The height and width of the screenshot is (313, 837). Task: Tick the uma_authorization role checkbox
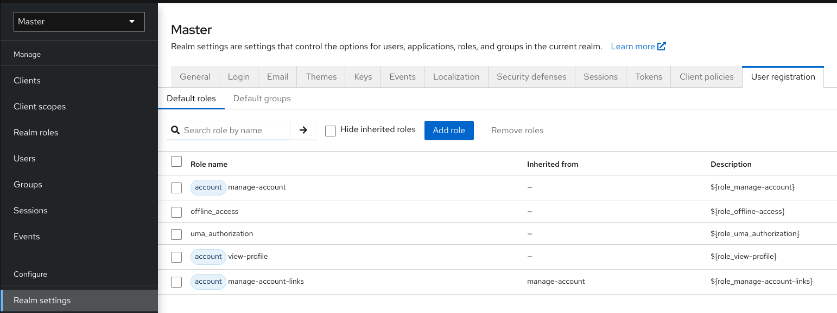click(176, 234)
